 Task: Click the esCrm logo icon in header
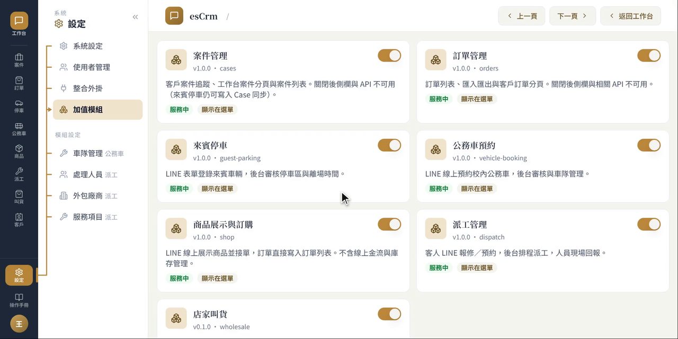[174, 16]
